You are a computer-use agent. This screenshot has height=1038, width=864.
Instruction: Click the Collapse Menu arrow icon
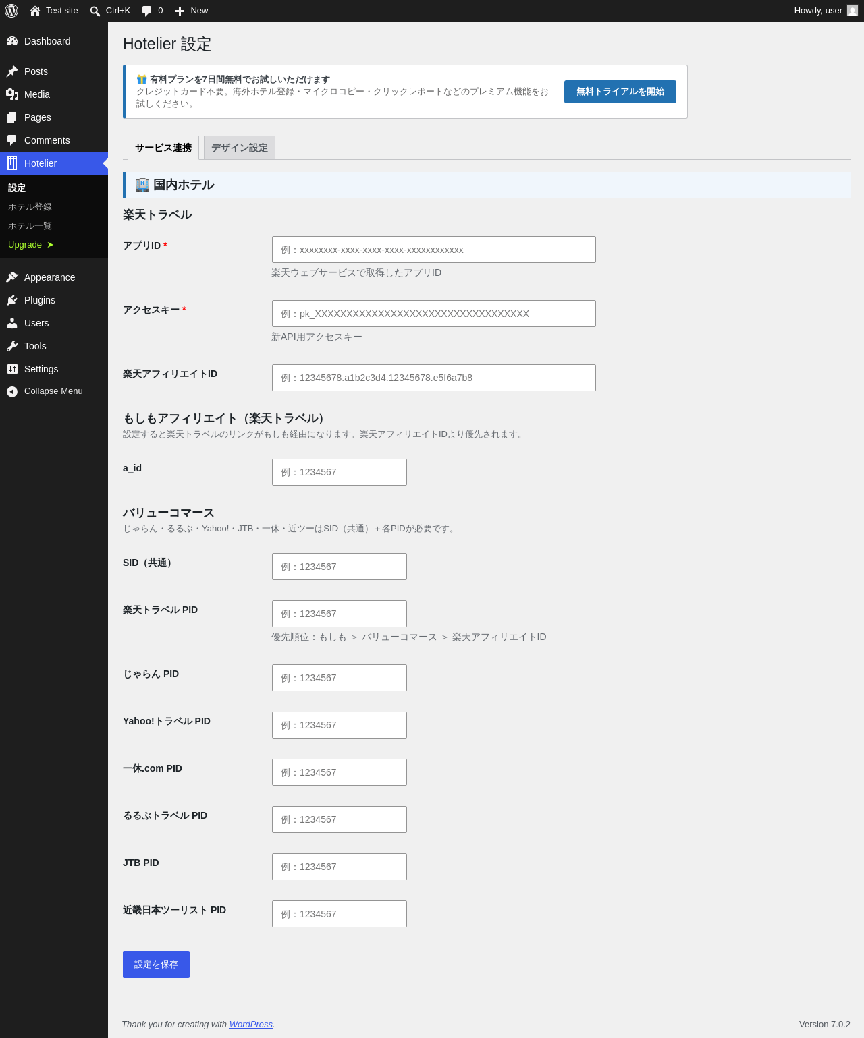pyautogui.click(x=12, y=391)
